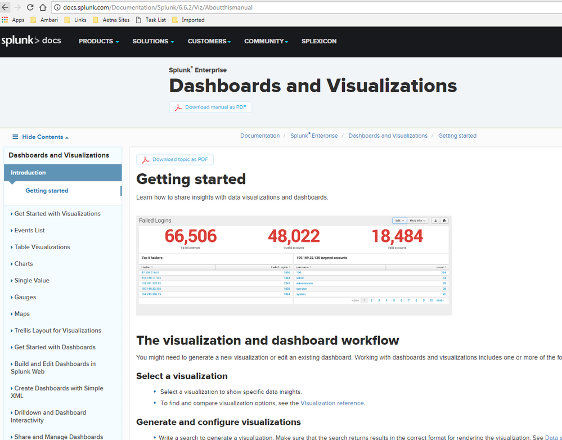This screenshot has height=440, width=562.
Task: Click 'The visualization and dashboard workflow' heading
Action: click(x=267, y=340)
